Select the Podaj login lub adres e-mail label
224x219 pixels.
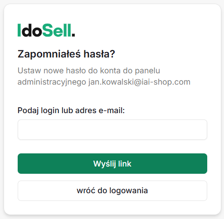tap(71, 110)
